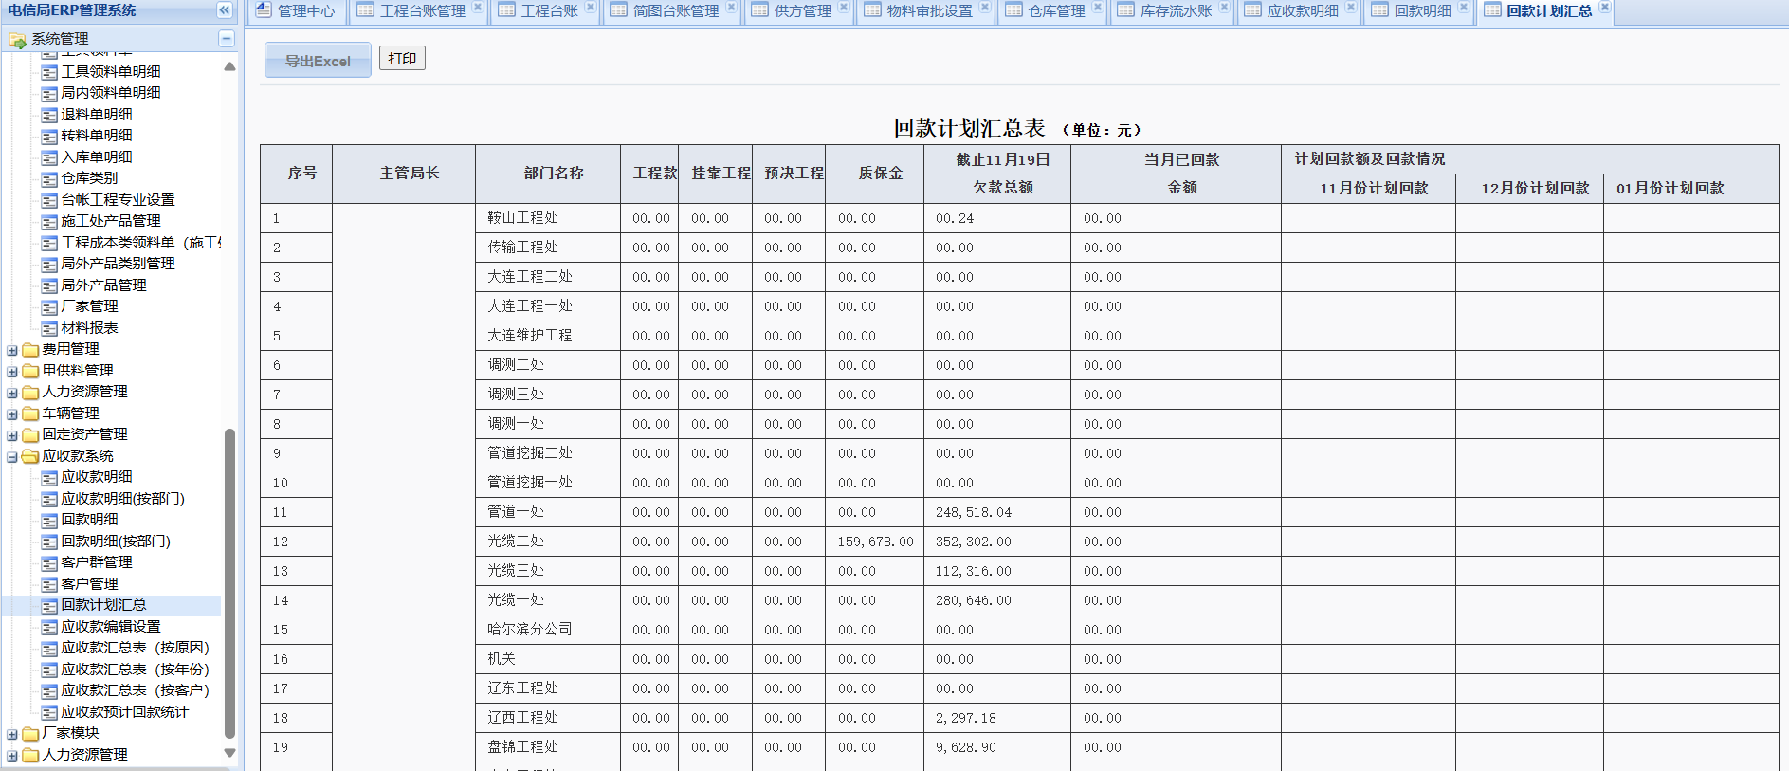Image resolution: width=1789 pixels, height=771 pixels.
Task: Click the 打印 button
Action: [x=402, y=59]
